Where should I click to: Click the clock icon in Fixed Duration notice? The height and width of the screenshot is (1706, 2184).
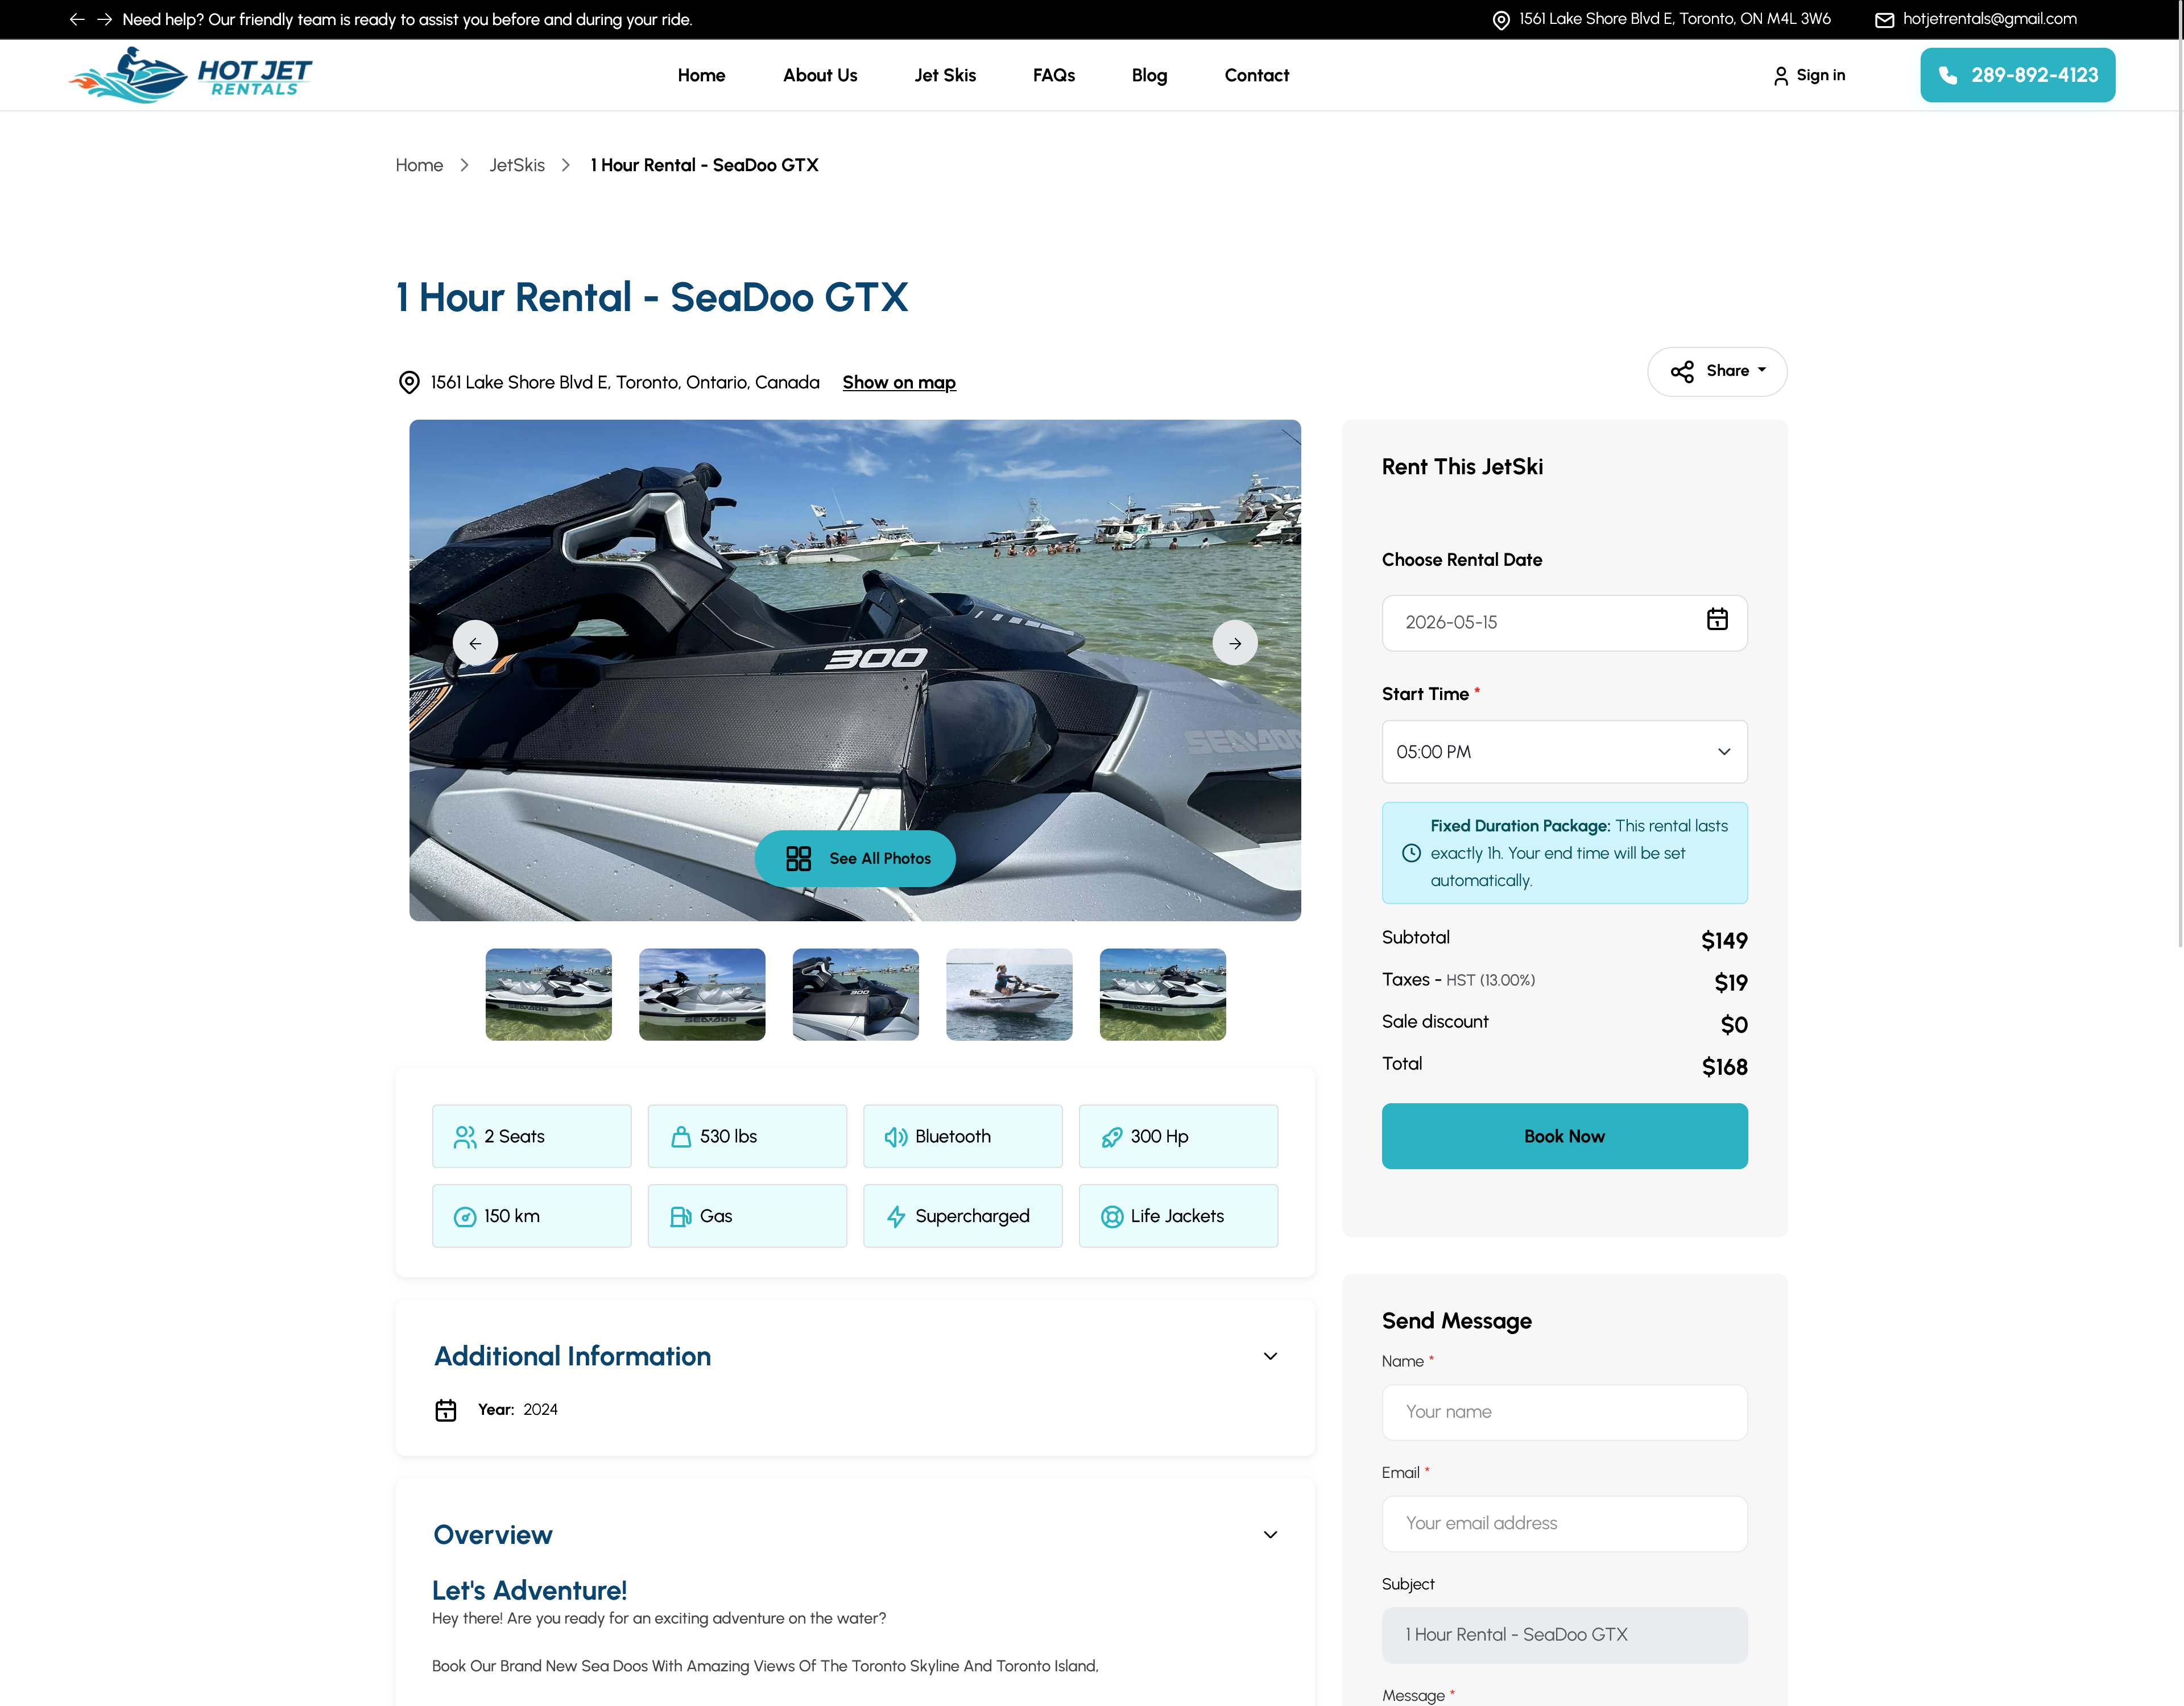point(1411,853)
